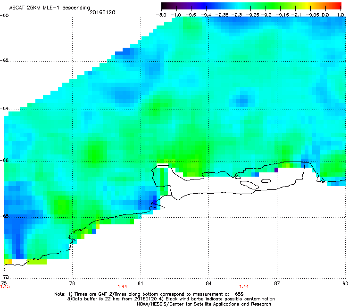
Task: Click the latitude label "-68"
Action: [4, 216]
